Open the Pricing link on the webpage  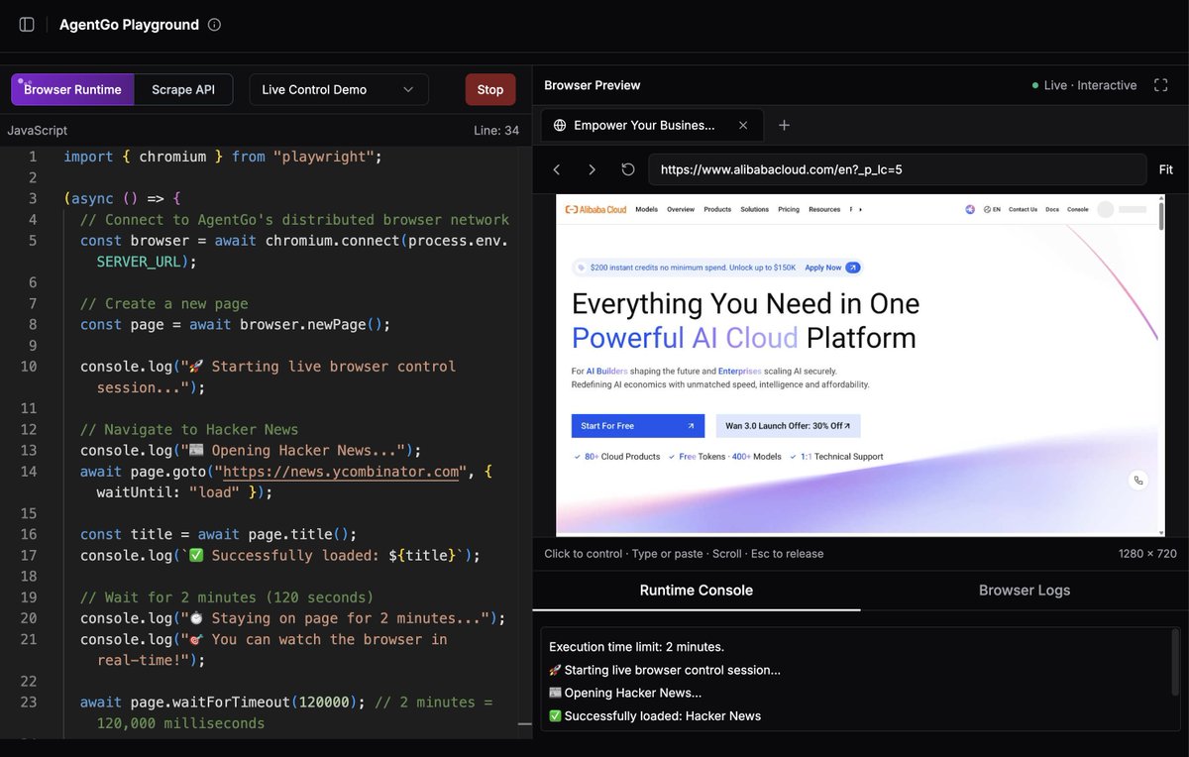tap(789, 209)
